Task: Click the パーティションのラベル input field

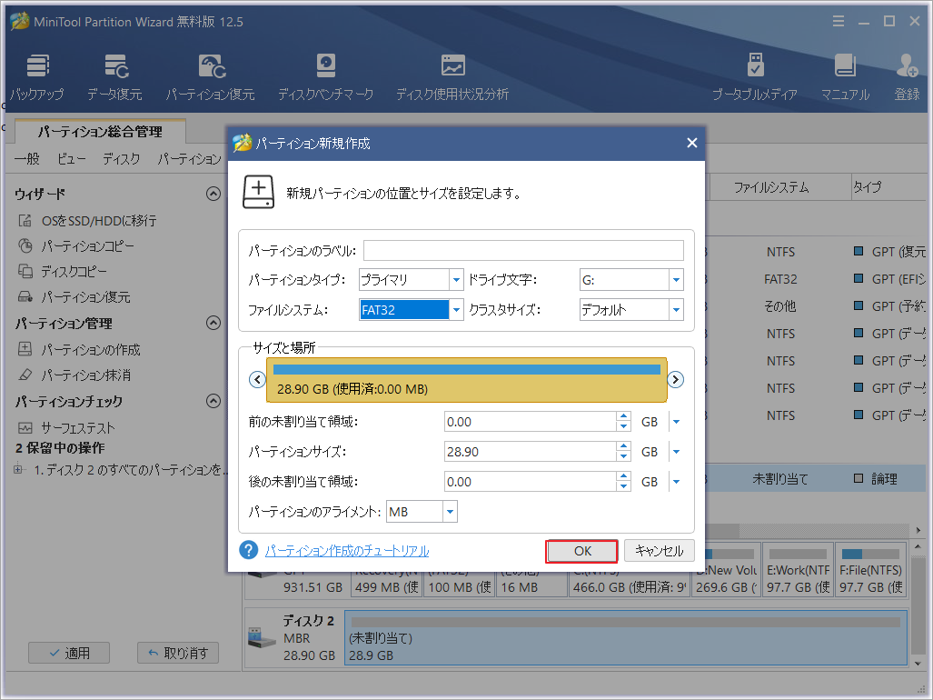Action: (523, 250)
